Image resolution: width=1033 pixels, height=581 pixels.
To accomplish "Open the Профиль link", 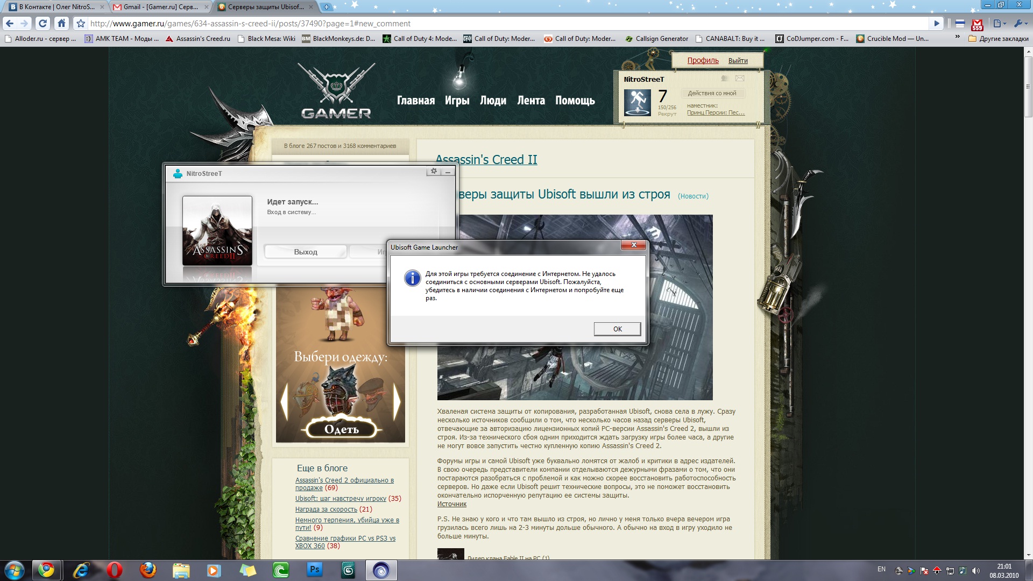I will pyautogui.click(x=703, y=60).
